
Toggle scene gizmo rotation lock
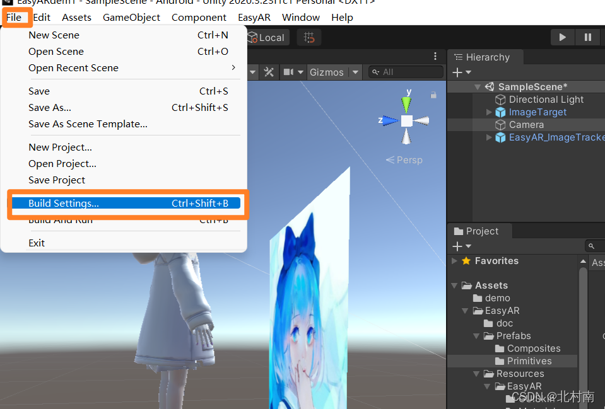433,95
